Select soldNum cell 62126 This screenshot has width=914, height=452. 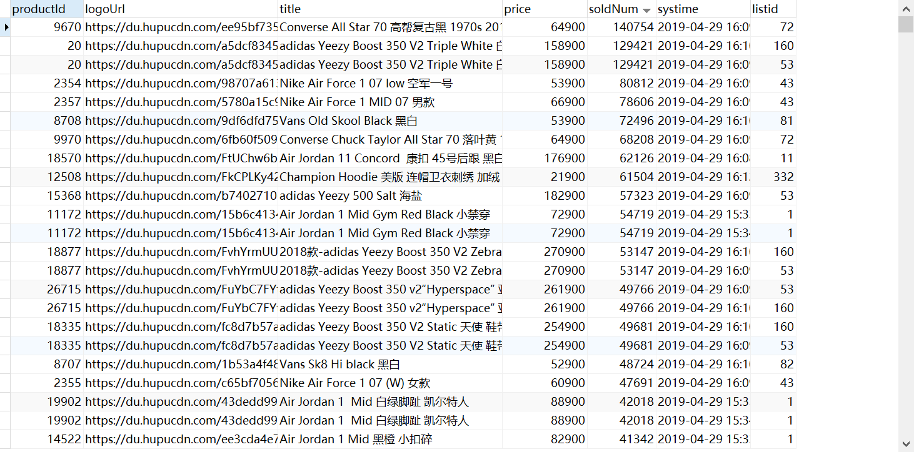(x=621, y=159)
